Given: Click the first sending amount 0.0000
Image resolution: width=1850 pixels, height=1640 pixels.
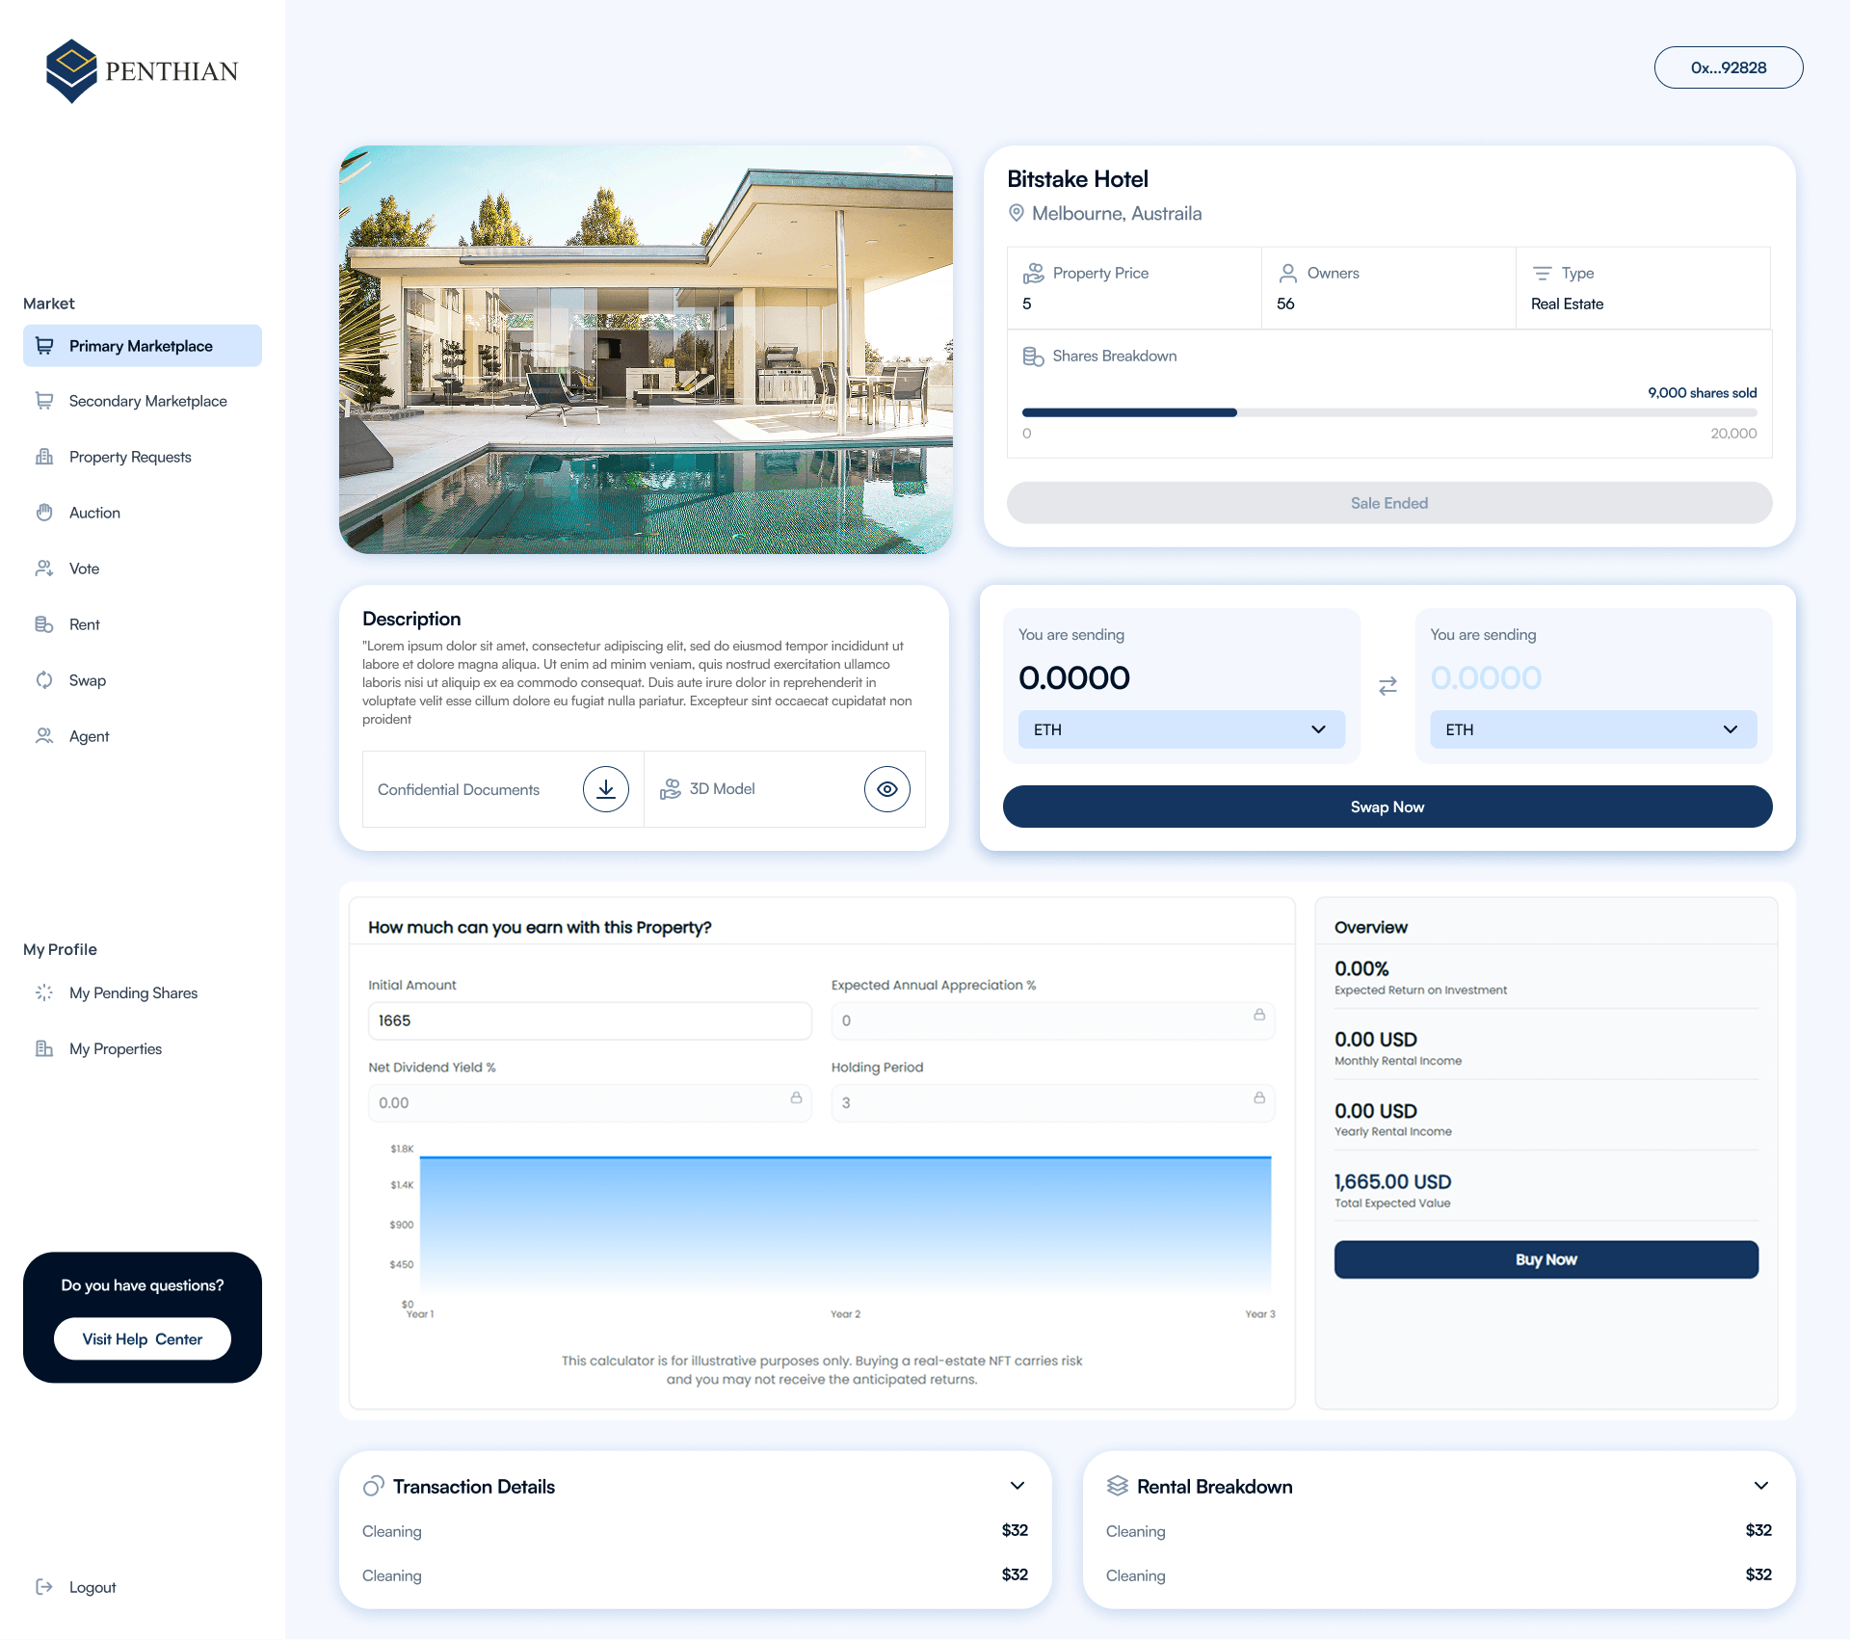Looking at the screenshot, I should pos(1074,677).
